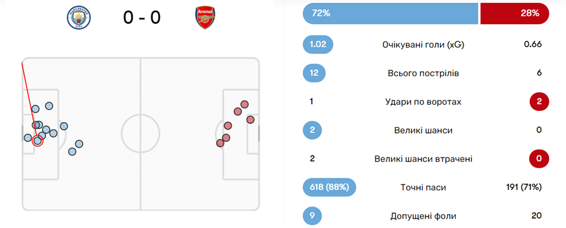Click the Допущені фоли stat label
The width and height of the screenshot is (566, 228).
(422, 216)
